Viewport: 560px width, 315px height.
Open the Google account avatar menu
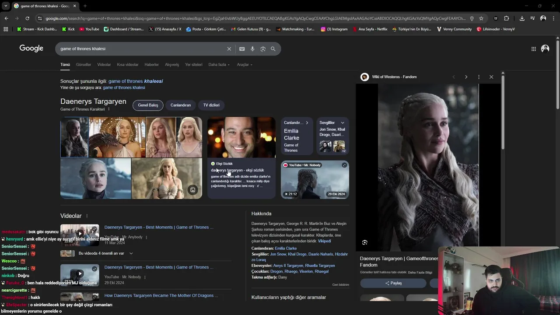[545, 49]
